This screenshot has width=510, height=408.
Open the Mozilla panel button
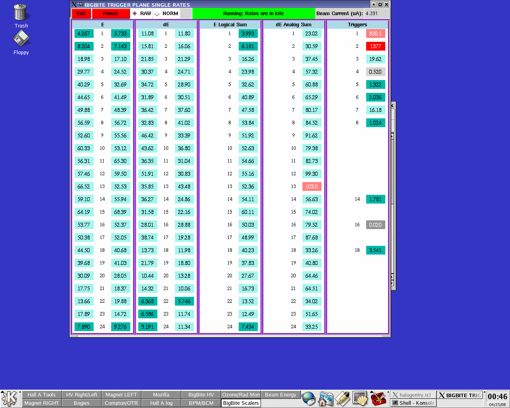161,395
